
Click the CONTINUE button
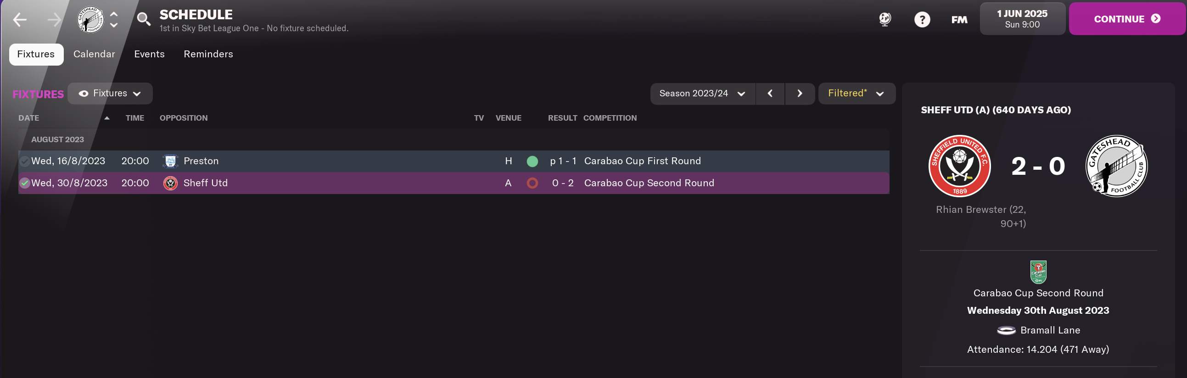coord(1127,19)
